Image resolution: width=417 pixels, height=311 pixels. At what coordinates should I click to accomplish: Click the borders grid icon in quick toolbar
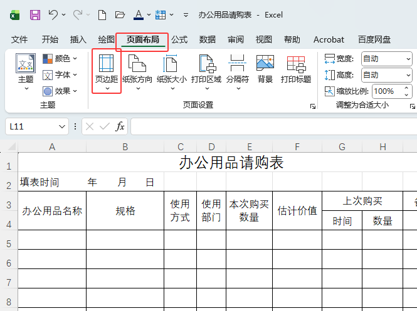161,15
